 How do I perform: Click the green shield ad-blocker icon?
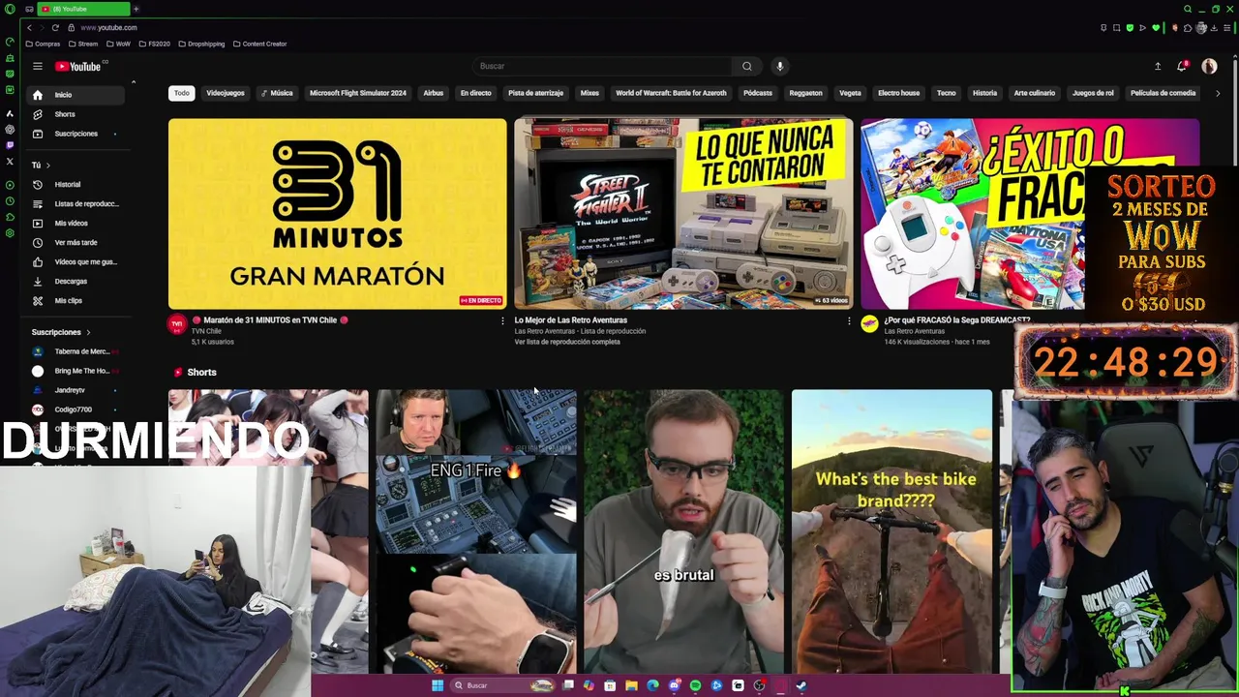1129,27
